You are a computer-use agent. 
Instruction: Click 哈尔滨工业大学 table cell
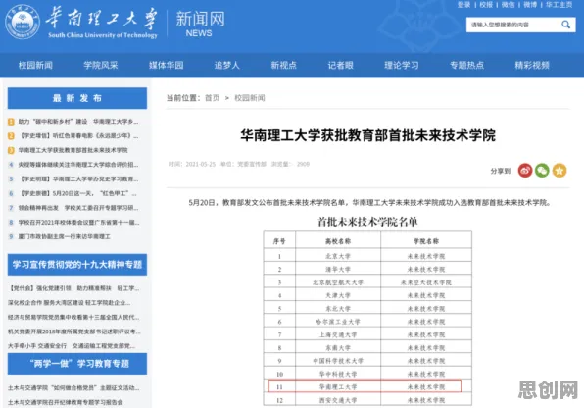(338, 322)
